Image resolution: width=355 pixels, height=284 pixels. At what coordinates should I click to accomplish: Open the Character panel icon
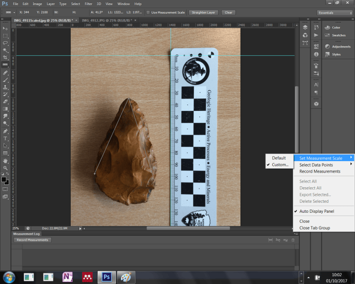(316, 85)
